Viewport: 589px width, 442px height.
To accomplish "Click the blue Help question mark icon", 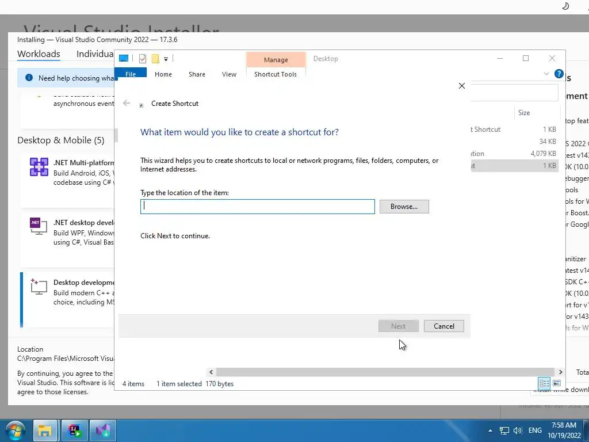I will [x=559, y=74].
